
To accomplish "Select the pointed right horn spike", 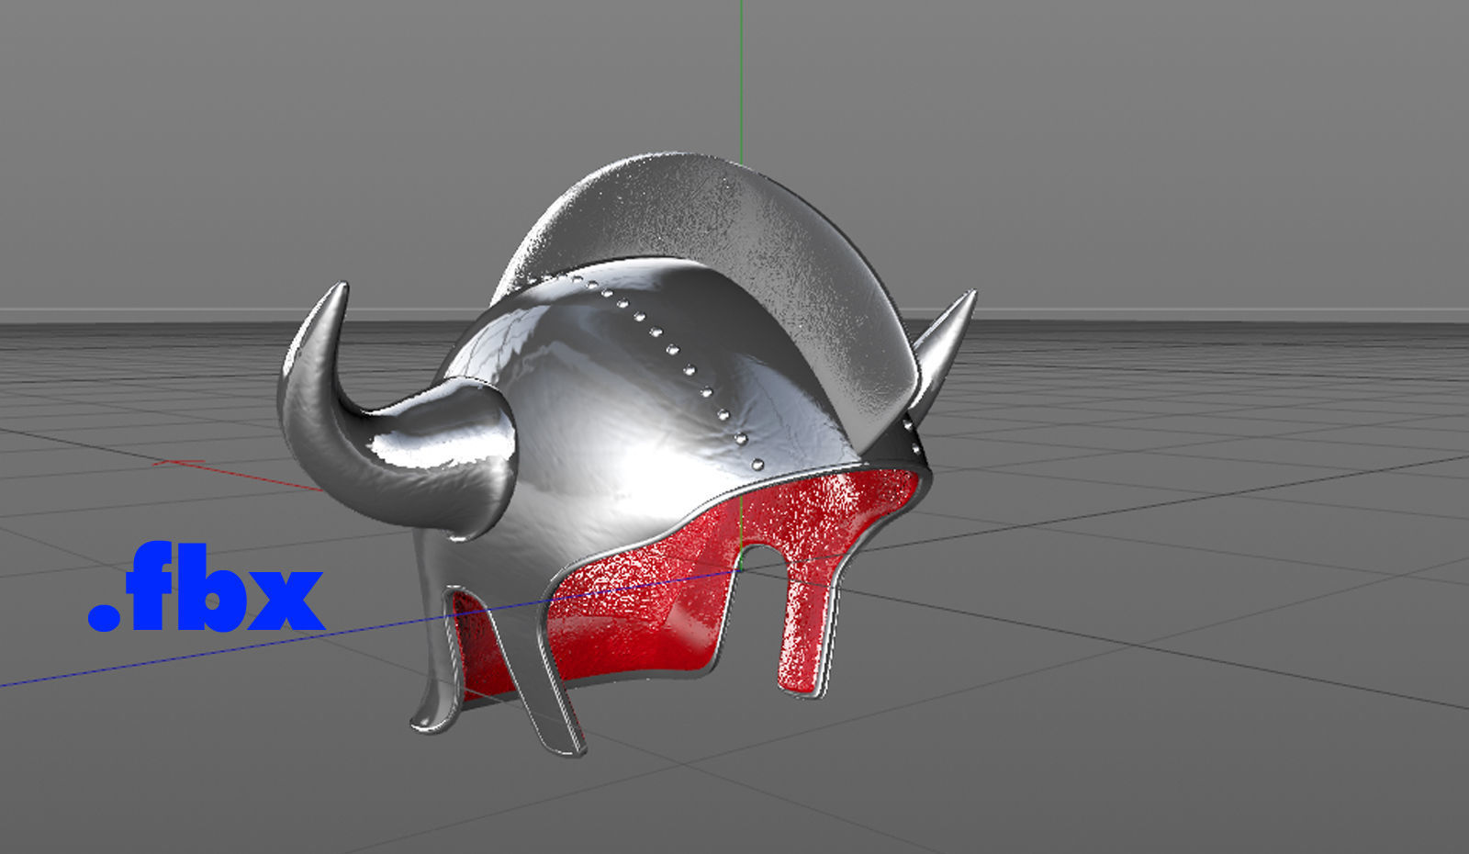I will pos(944,354).
